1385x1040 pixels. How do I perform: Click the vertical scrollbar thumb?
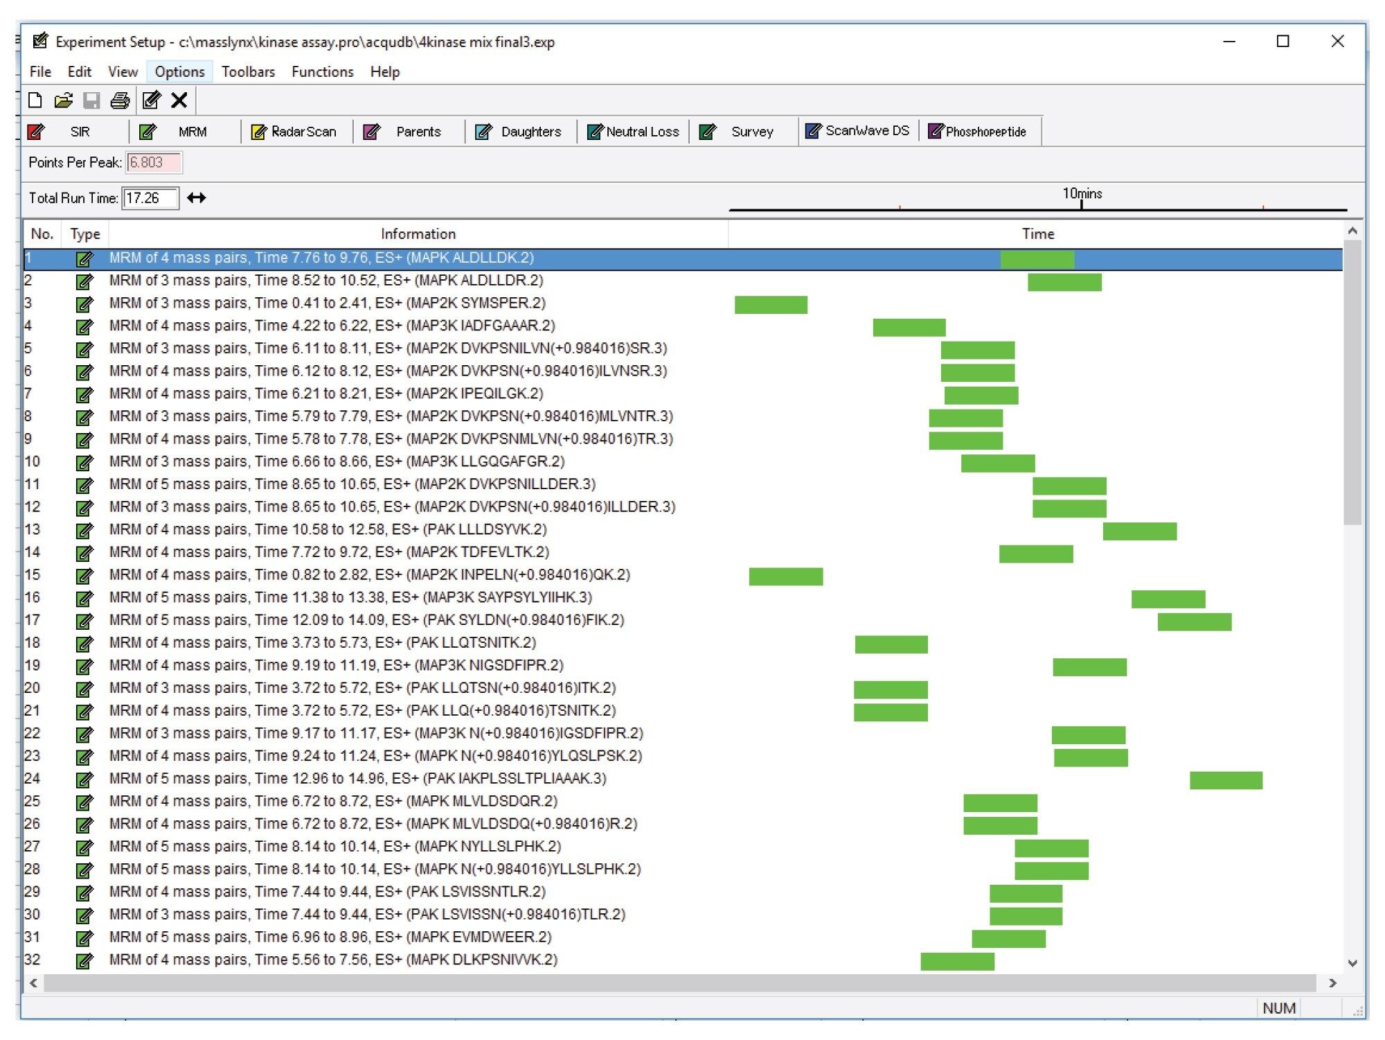click(1353, 382)
